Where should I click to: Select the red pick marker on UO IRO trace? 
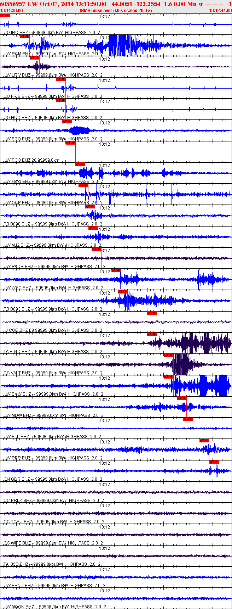coord(5,15)
